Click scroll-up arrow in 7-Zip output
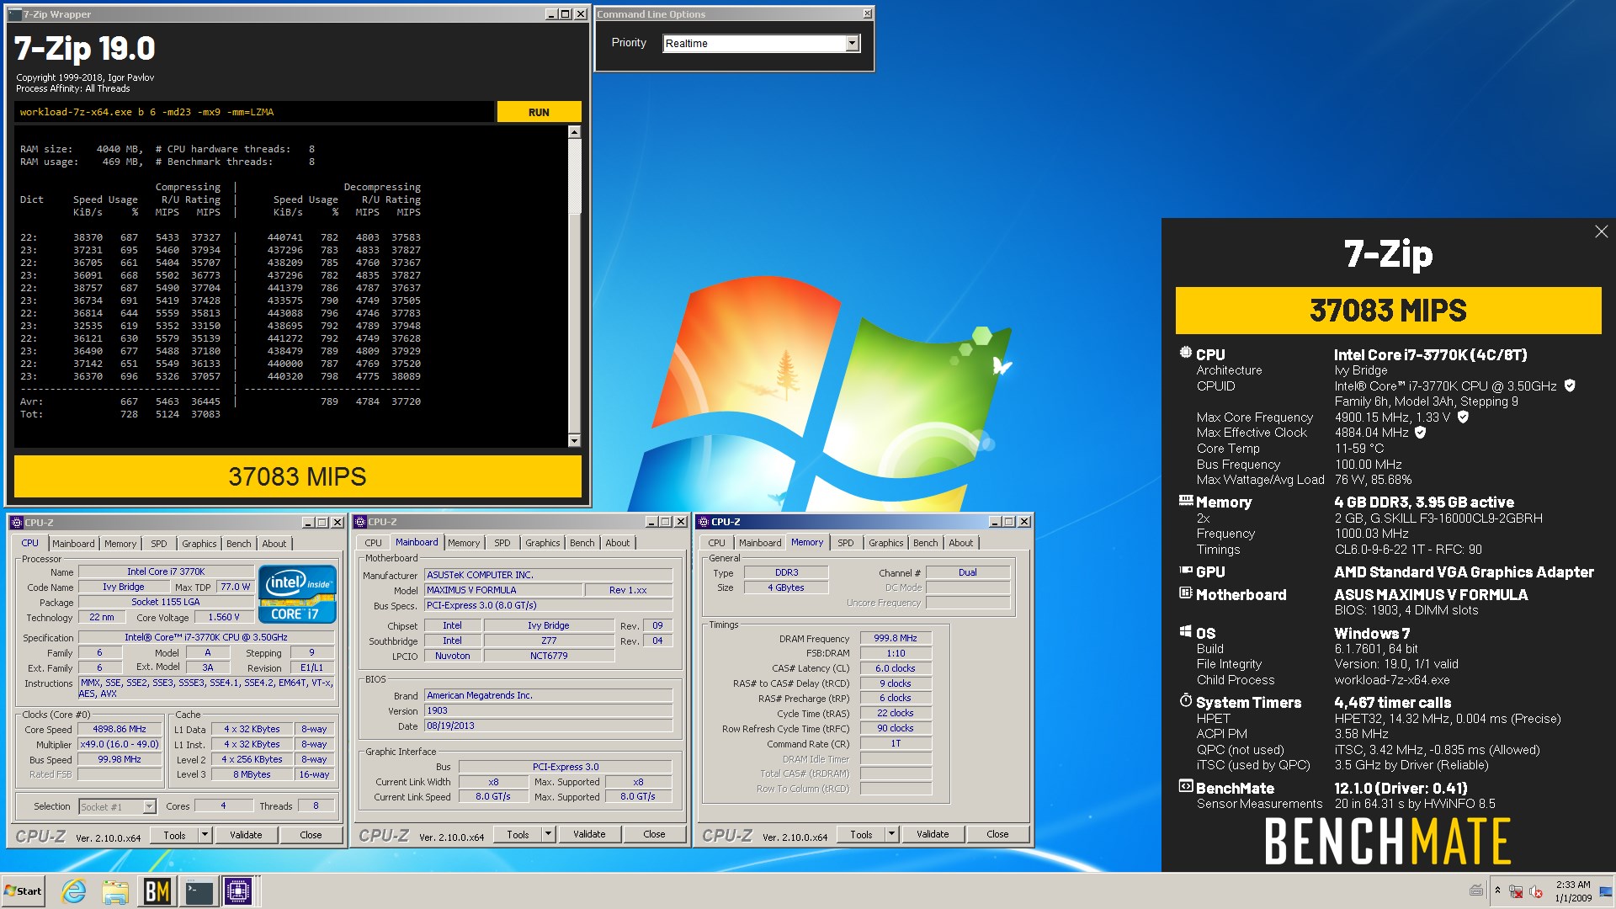This screenshot has height=909, width=1616. [574, 132]
